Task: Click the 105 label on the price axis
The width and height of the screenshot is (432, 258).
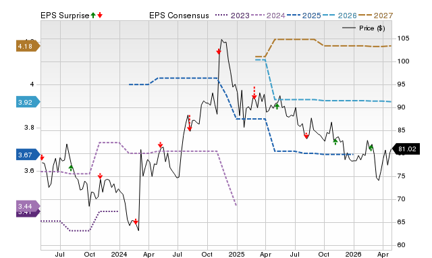Action: point(403,38)
